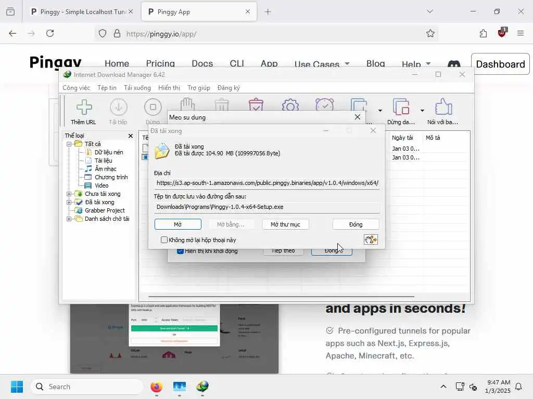Open the Đăng ký menu
Image resolution: width=533 pixels, height=399 pixels.
tap(229, 88)
